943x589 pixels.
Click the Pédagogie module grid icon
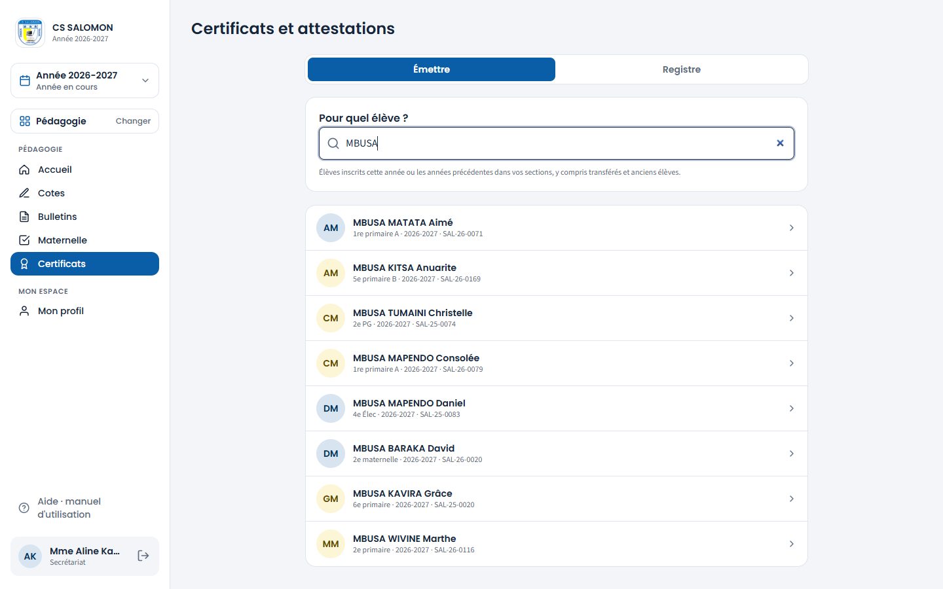click(x=25, y=121)
